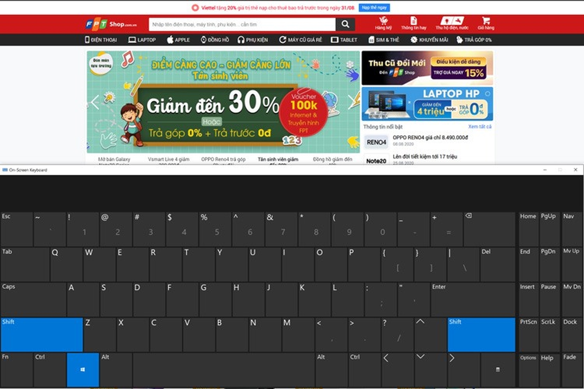The image size is (584, 389).
Task: Open the Giỏ hàng shopping cart
Action: 486,23
